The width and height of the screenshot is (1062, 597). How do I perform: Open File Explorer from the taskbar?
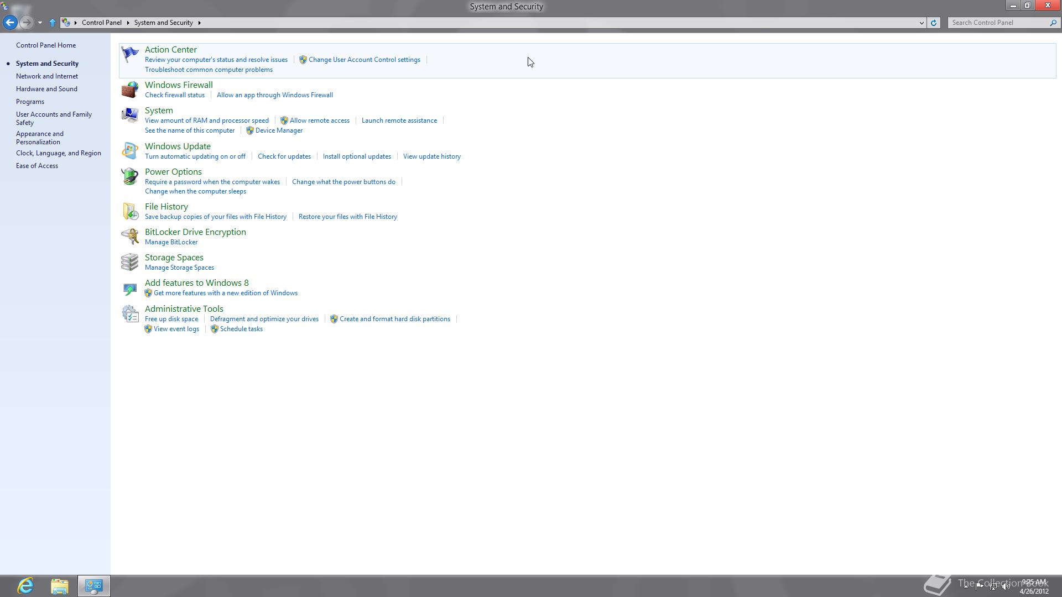click(60, 586)
